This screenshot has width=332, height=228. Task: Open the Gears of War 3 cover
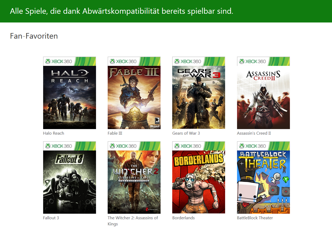(199, 93)
